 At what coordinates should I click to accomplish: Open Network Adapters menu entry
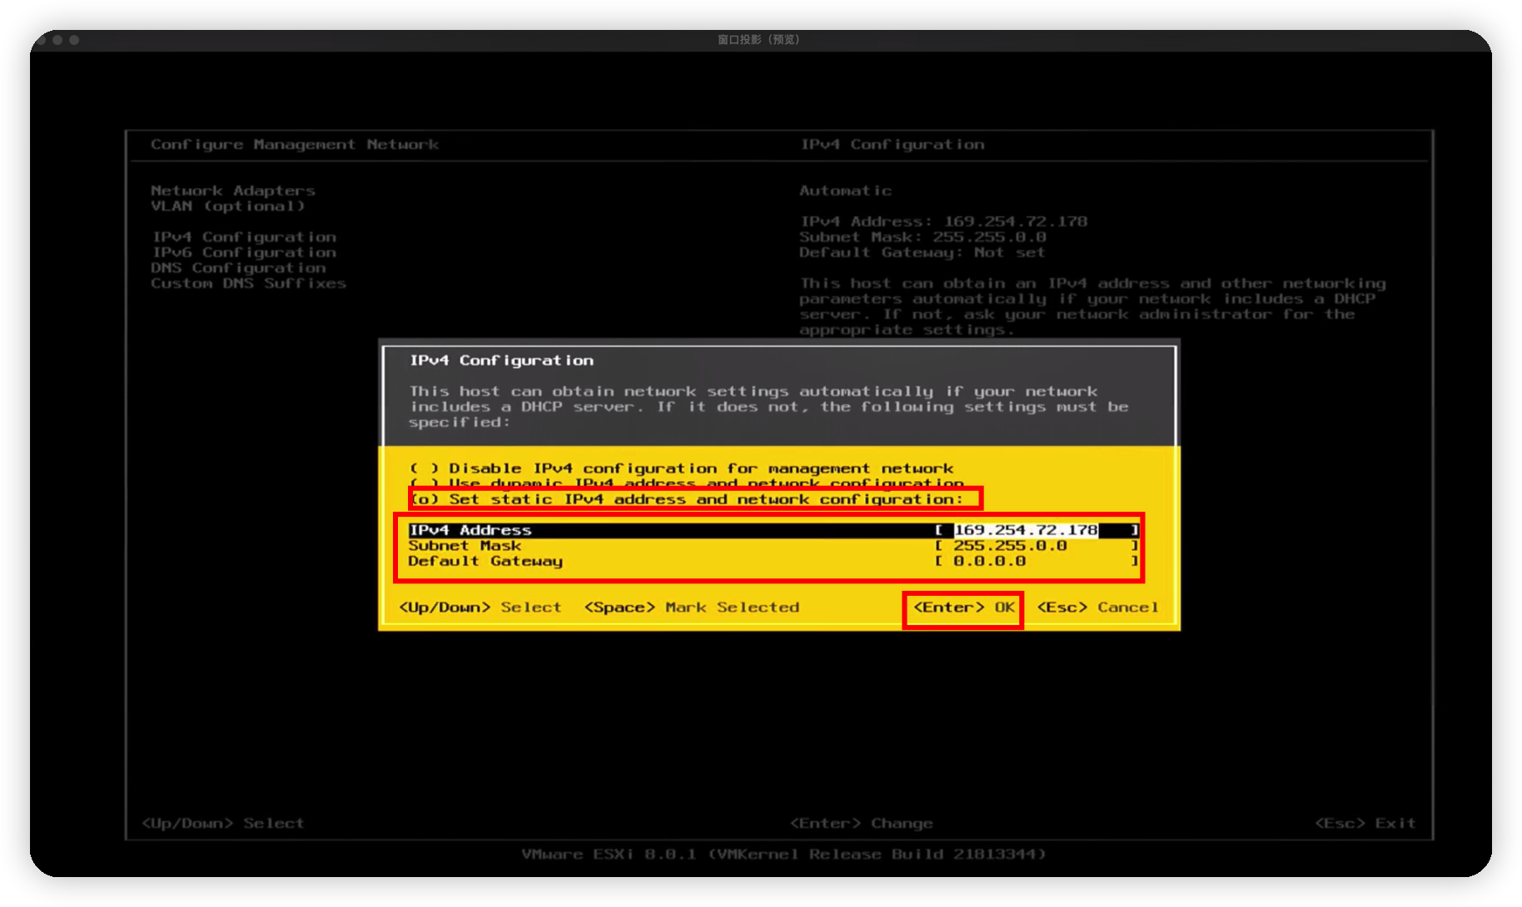click(x=233, y=191)
